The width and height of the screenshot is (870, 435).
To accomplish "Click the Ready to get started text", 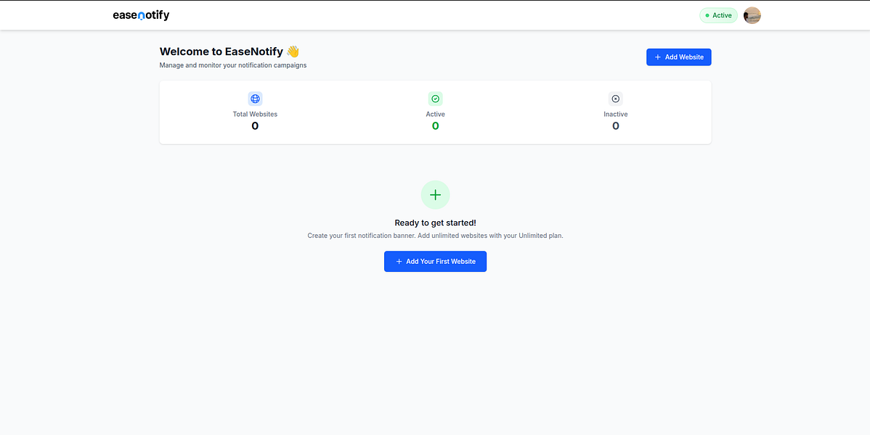I will [435, 223].
